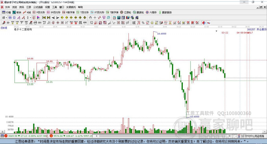This screenshot has height=144, width=267.
Task: Expand the candlestick style dropdown arrow
Action: [x=31, y=18]
